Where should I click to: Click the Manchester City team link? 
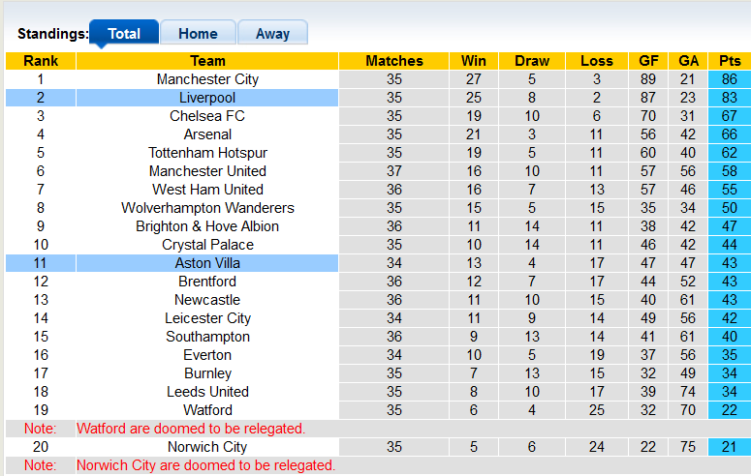(207, 79)
